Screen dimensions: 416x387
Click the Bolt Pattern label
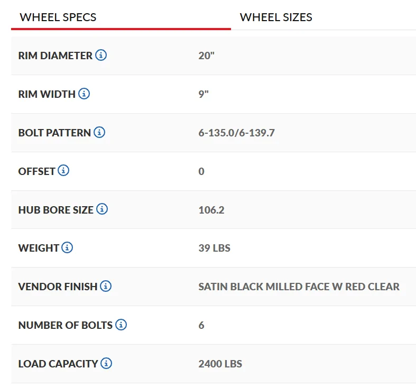[54, 133]
